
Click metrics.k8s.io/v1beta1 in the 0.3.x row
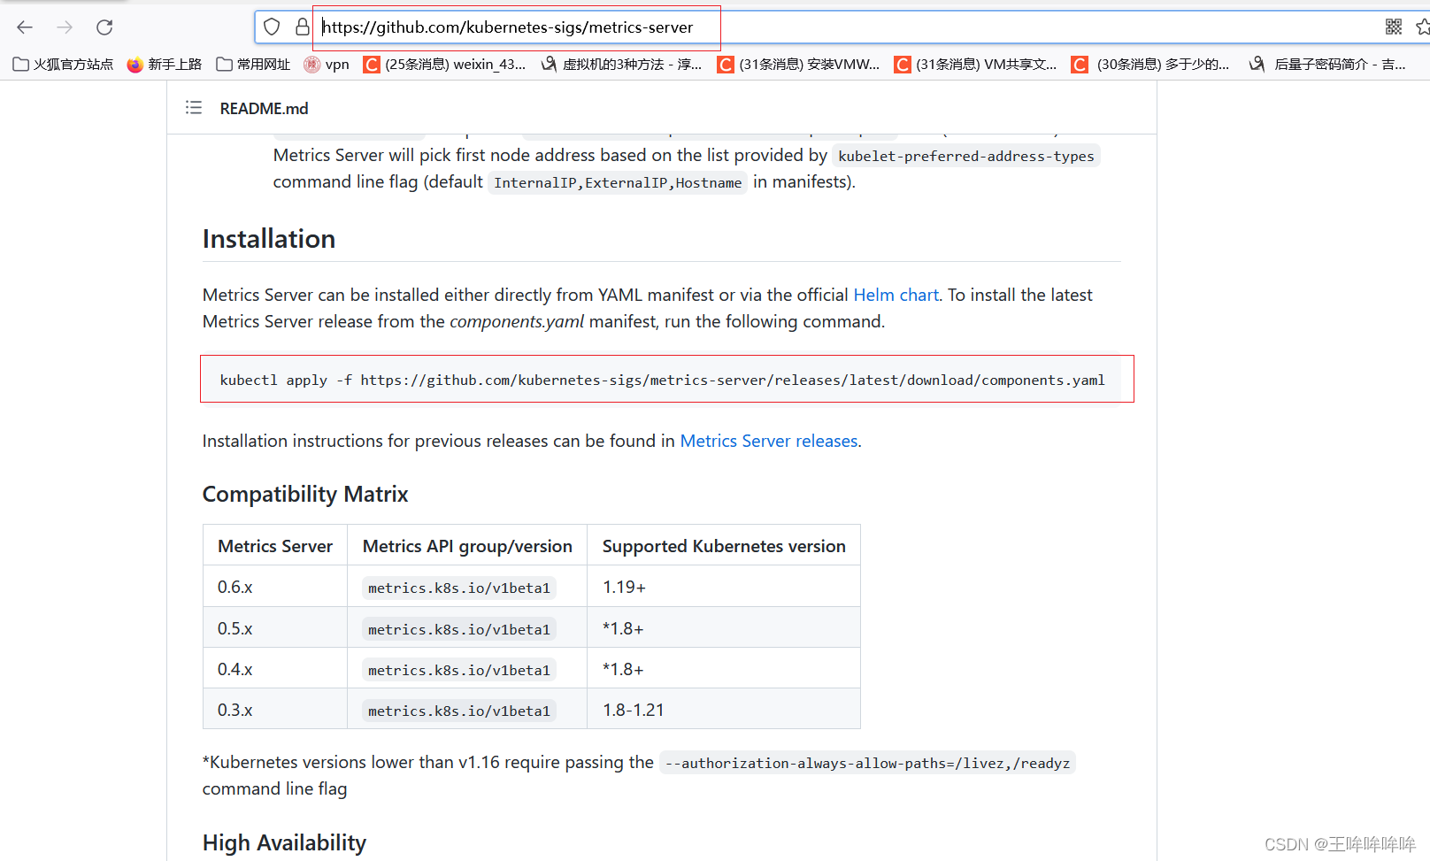459,711
